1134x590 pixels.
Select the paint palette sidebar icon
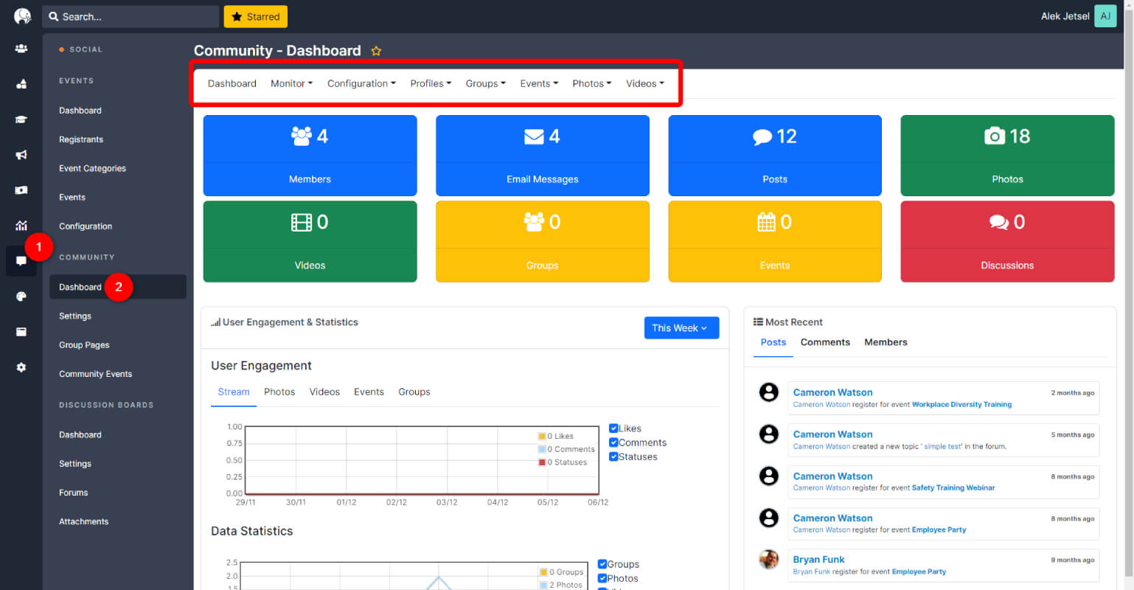21,296
